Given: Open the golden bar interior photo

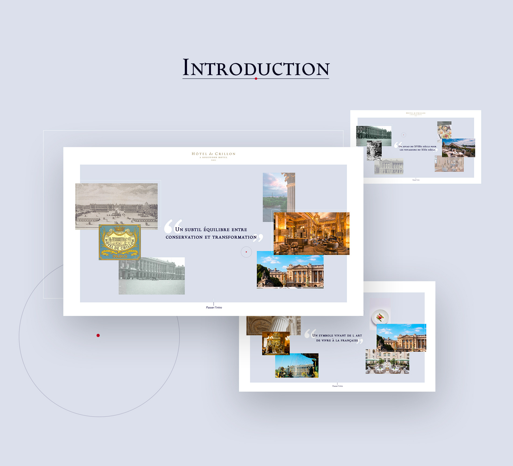Looking at the screenshot, I should pyautogui.click(x=311, y=233).
